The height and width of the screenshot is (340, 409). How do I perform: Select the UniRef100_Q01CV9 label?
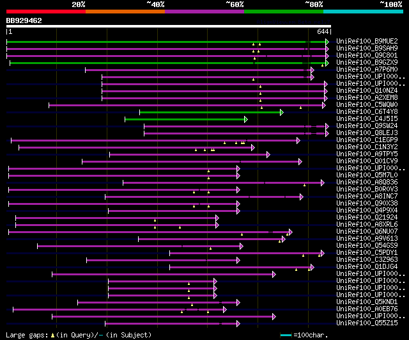[367, 161]
